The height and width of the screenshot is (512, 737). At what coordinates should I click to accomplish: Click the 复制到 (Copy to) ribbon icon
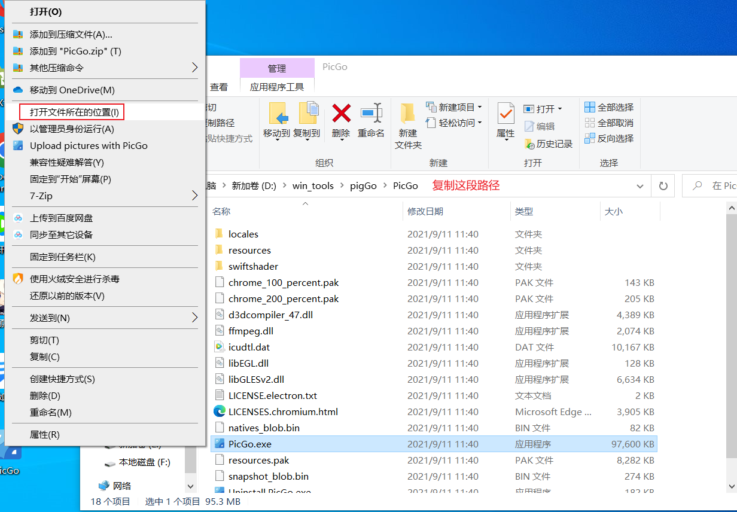[309, 112]
